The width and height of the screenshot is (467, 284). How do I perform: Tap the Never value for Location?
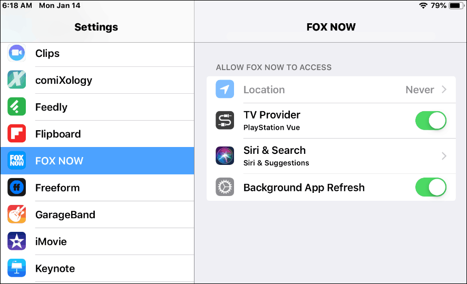[420, 90]
